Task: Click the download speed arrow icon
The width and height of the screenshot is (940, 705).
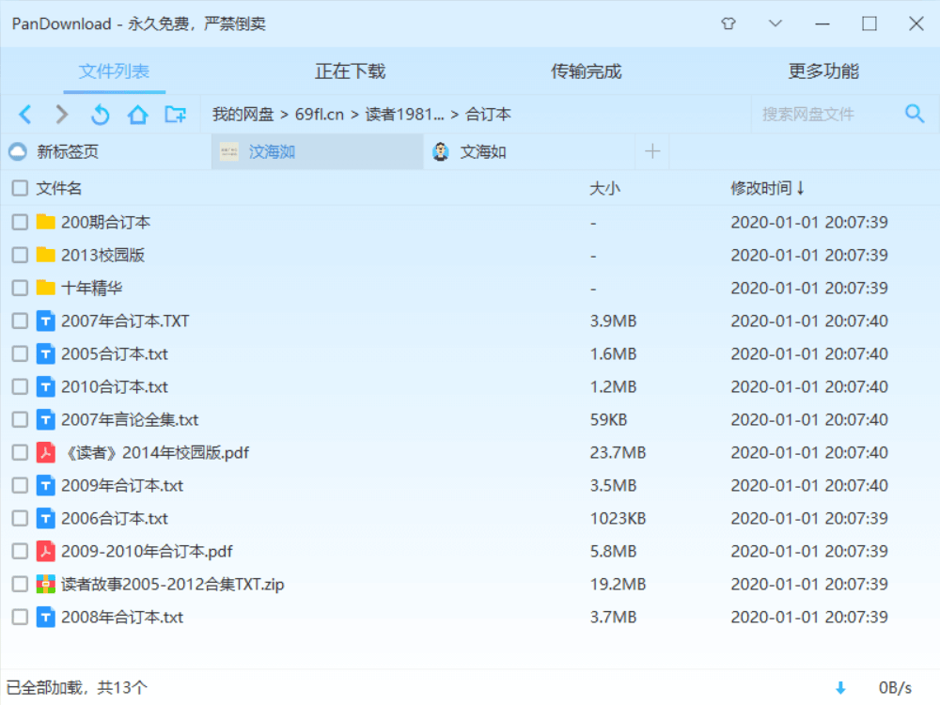Action: 840,688
